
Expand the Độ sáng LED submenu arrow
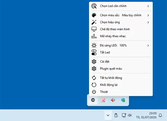[148, 45]
